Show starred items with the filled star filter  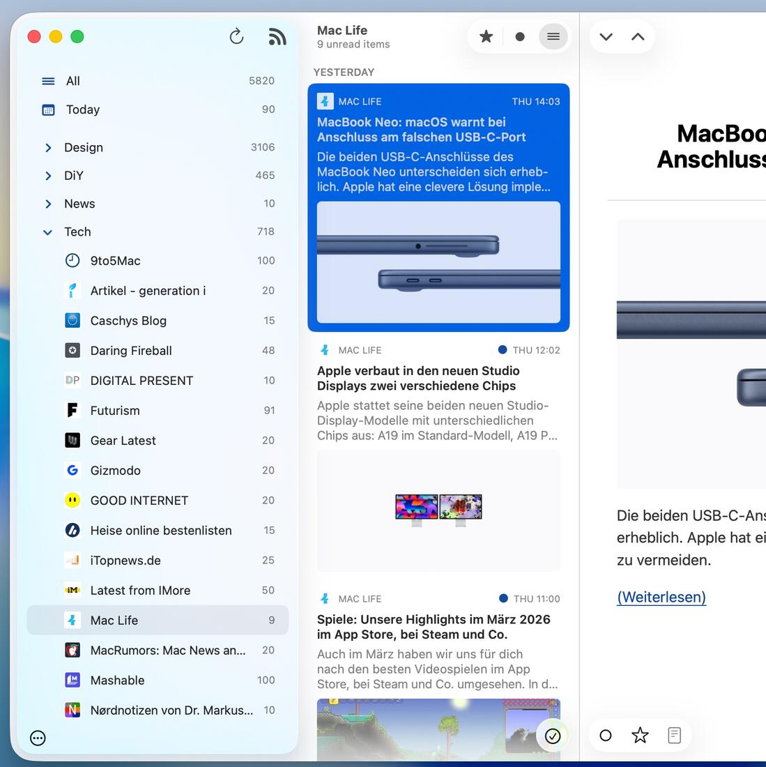click(x=486, y=37)
